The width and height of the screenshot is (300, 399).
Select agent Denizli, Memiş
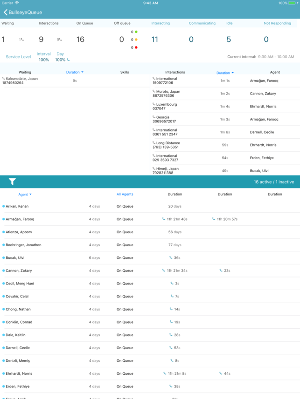18,360
